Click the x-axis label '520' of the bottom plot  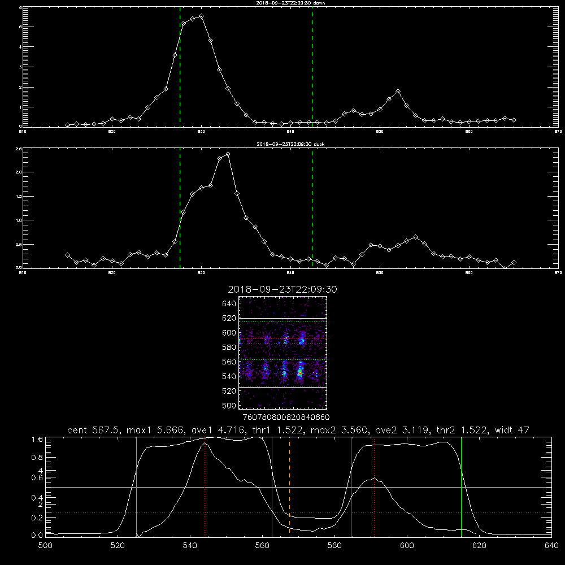pyautogui.click(x=118, y=546)
